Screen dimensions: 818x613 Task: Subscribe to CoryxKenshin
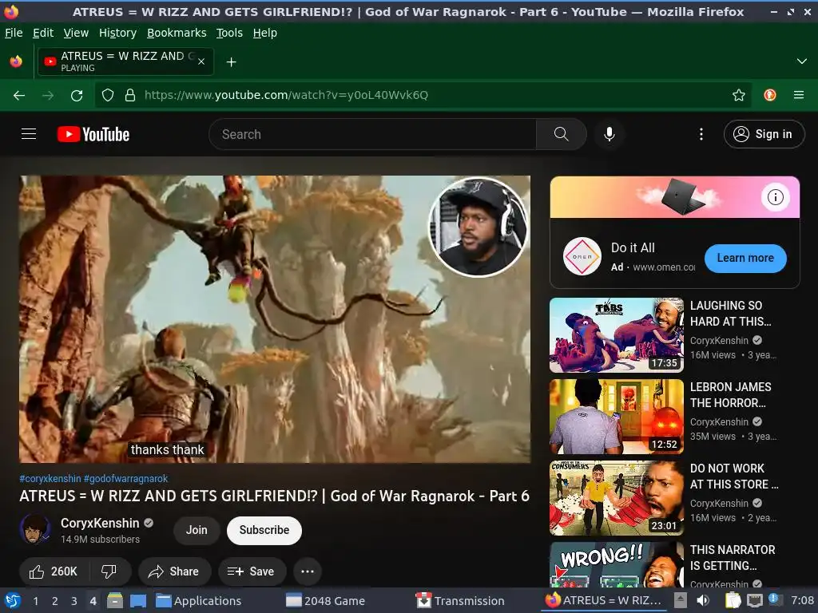tap(264, 530)
